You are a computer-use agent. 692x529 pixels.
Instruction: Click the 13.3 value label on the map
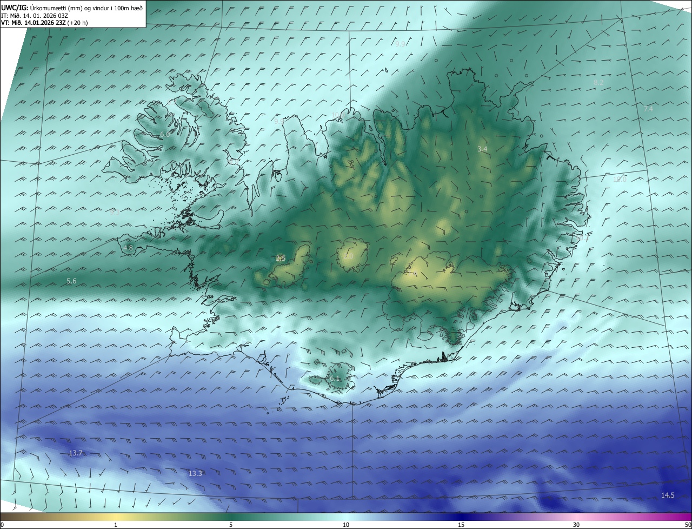195,474
